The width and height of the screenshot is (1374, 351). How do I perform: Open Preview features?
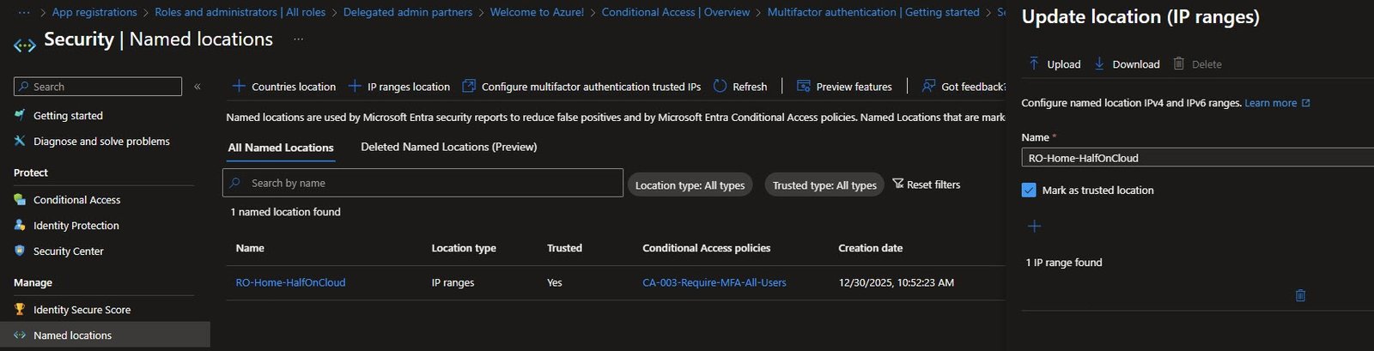pos(844,87)
